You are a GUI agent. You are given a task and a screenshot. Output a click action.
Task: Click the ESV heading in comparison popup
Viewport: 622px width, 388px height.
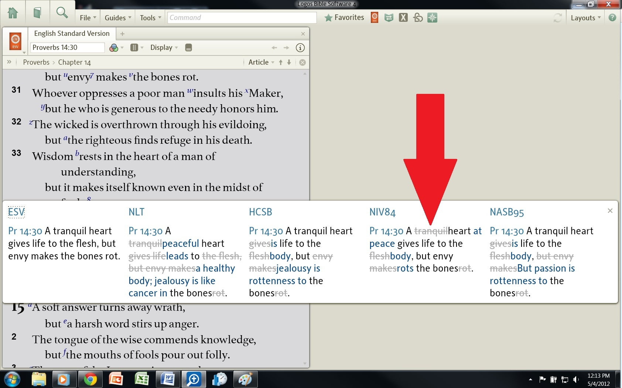pyautogui.click(x=16, y=212)
